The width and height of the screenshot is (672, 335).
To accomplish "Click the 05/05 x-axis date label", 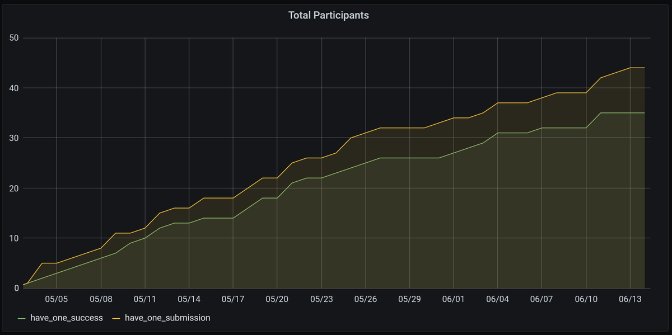I will pyautogui.click(x=56, y=299).
